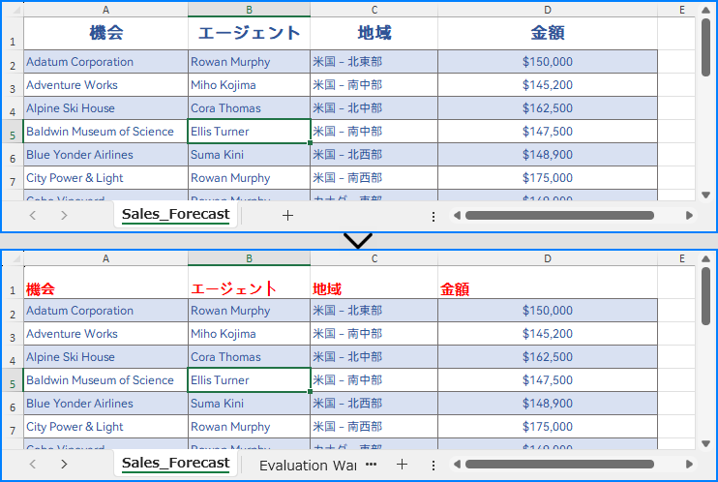Image resolution: width=718 pixels, height=482 pixels.
Task: Click horizontal scrollbar thumb in bottom spreadsheet
Action: click(559, 465)
